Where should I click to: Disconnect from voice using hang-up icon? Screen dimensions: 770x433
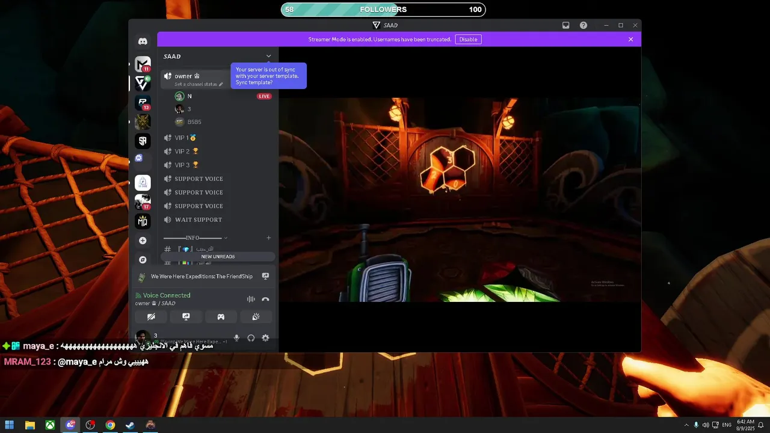coord(265,299)
